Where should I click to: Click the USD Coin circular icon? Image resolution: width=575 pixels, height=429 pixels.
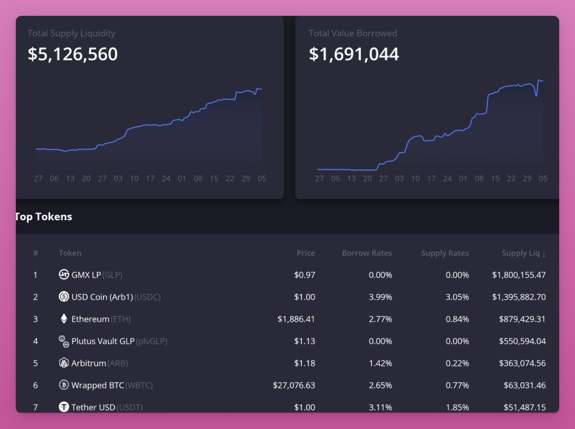63,297
